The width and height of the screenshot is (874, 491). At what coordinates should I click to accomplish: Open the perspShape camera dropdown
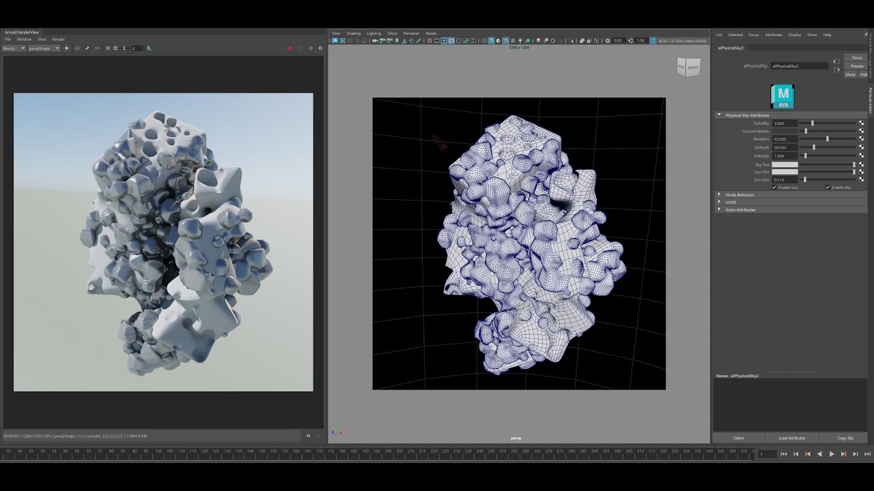click(x=44, y=48)
